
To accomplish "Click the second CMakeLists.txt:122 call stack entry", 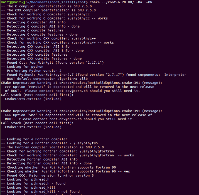I will (23, 127).
